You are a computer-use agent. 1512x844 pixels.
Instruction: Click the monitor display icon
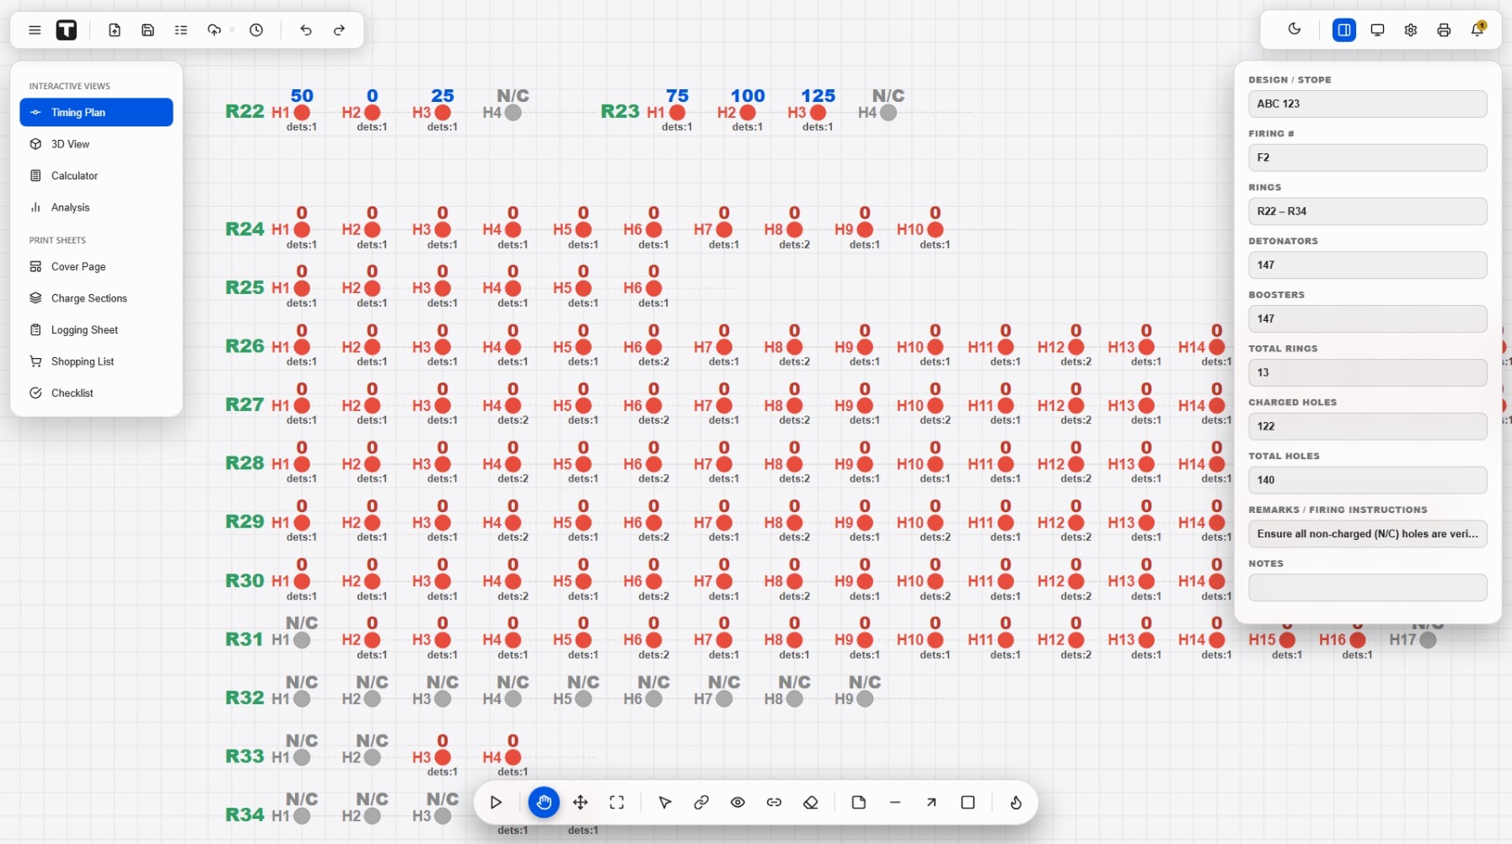(x=1377, y=30)
